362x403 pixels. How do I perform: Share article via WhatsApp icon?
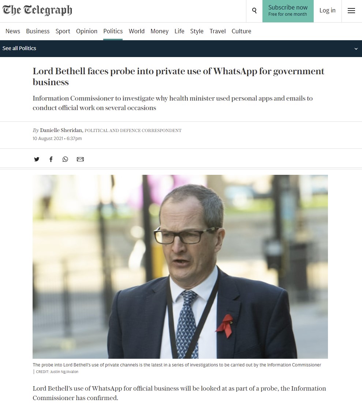click(66, 159)
